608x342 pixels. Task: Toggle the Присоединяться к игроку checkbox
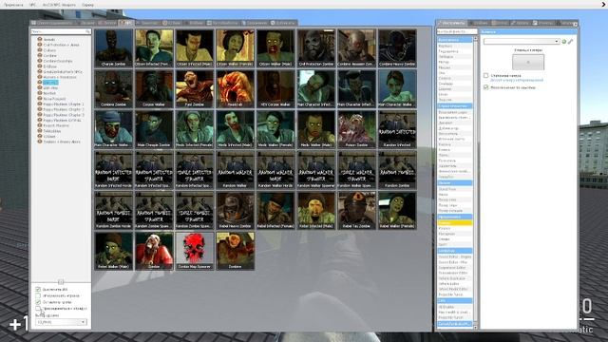[x=38, y=308]
